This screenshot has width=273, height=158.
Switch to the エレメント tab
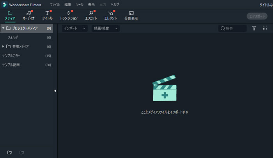110,16
